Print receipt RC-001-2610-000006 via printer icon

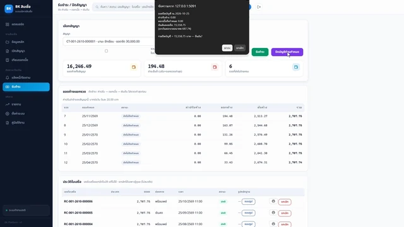click(273, 201)
